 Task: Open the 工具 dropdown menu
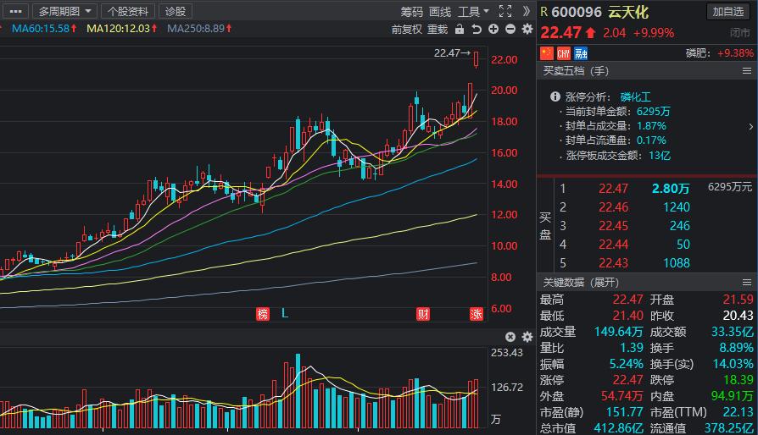[x=473, y=11]
